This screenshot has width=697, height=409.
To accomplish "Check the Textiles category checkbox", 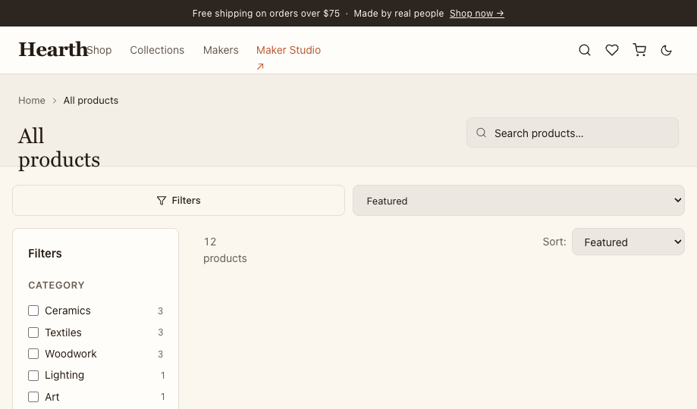I will (x=33, y=333).
